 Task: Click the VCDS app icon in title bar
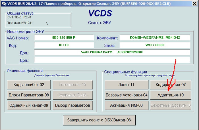[x=4, y=3]
